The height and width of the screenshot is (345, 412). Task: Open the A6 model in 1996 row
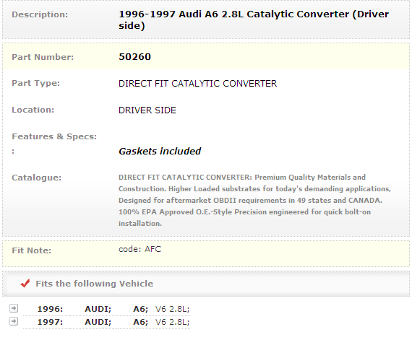click(x=141, y=309)
